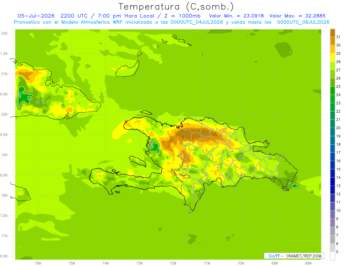Click "Valor Max. = 32.2885" text
Viewport: 346px width, 267px height.
pos(297,16)
